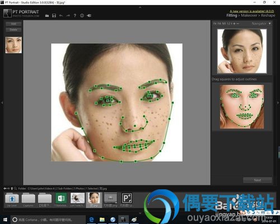The height and width of the screenshot is (224, 280).
Task: Click the Delete photo button
Action: [13, 30]
